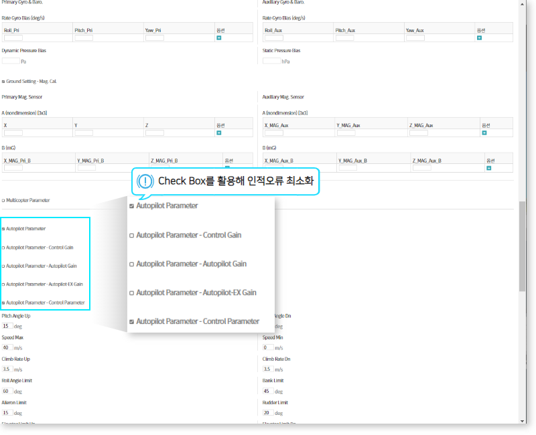Click the Roll_Pri input field

pos(13,38)
